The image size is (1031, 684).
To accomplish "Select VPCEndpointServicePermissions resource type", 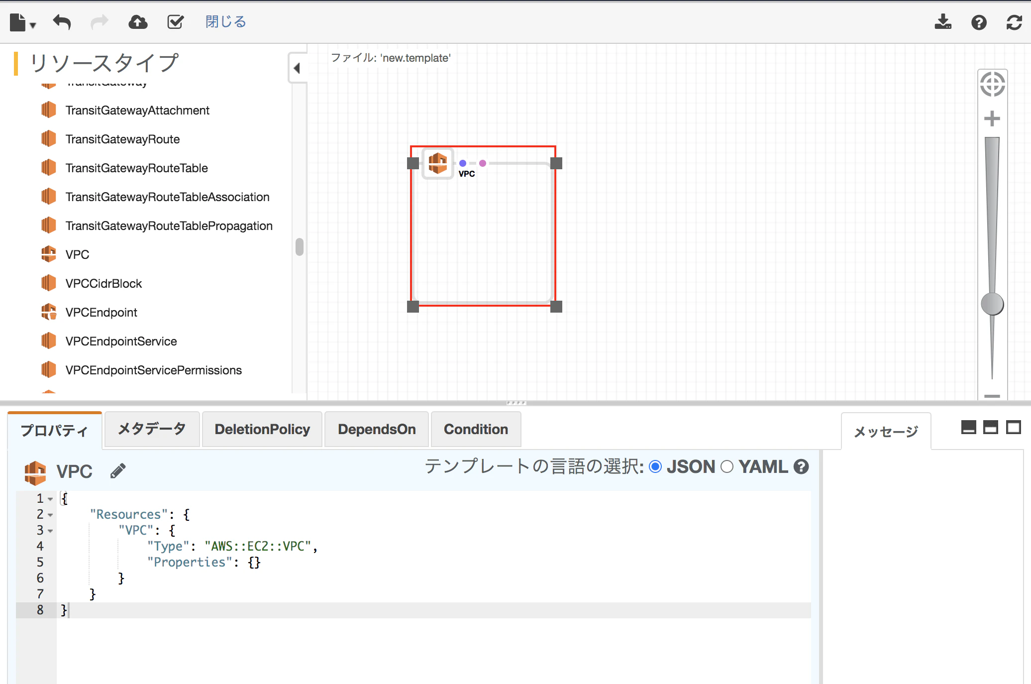I will [x=153, y=370].
